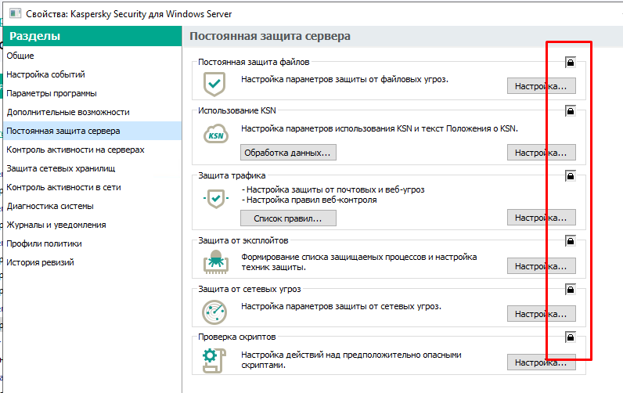Click the network threat protection gauge icon
The image size is (623, 393).
(214, 311)
